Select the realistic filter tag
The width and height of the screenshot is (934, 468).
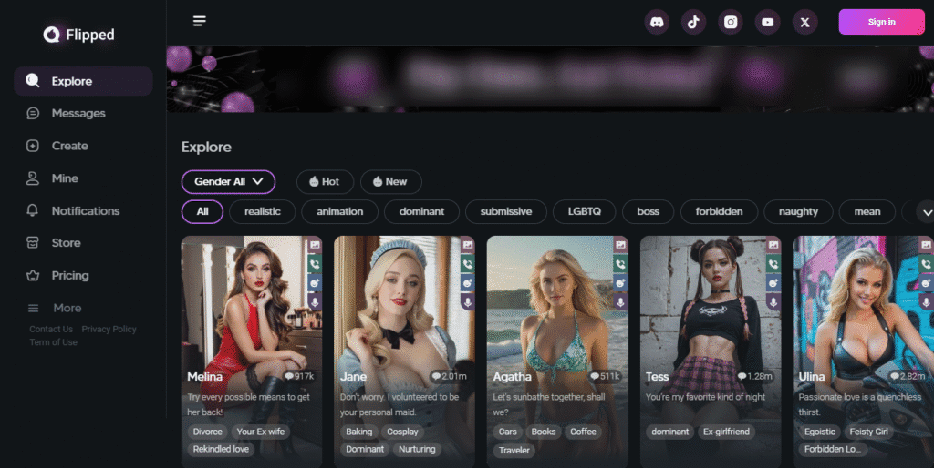point(262,212)
